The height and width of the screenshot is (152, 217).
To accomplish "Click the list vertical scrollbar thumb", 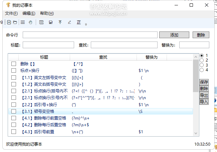I will (196, 76).
